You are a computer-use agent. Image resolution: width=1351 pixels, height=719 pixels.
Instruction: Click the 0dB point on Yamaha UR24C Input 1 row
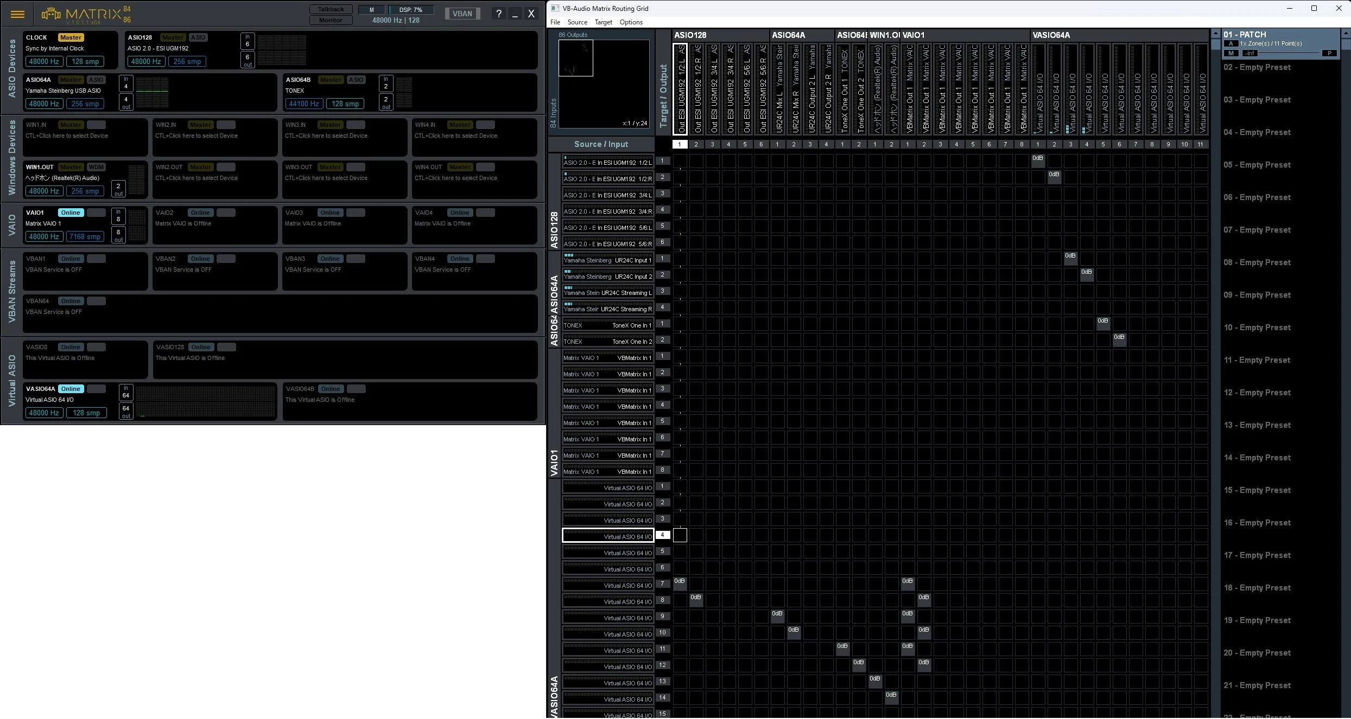[1070, 258]
